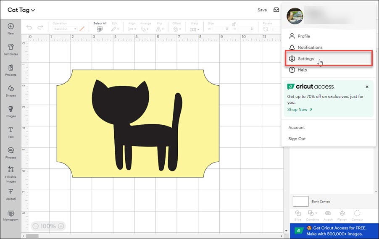
Task: Open the Templates panel in the sidebar
Action: click(x=11, y=49)
